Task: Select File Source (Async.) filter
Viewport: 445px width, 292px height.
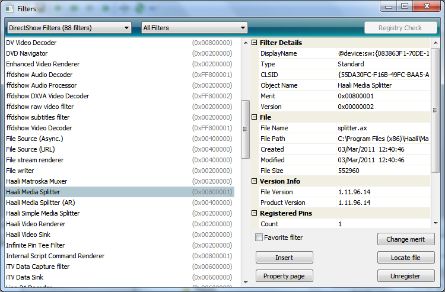Action: click(x=119, y=139)
